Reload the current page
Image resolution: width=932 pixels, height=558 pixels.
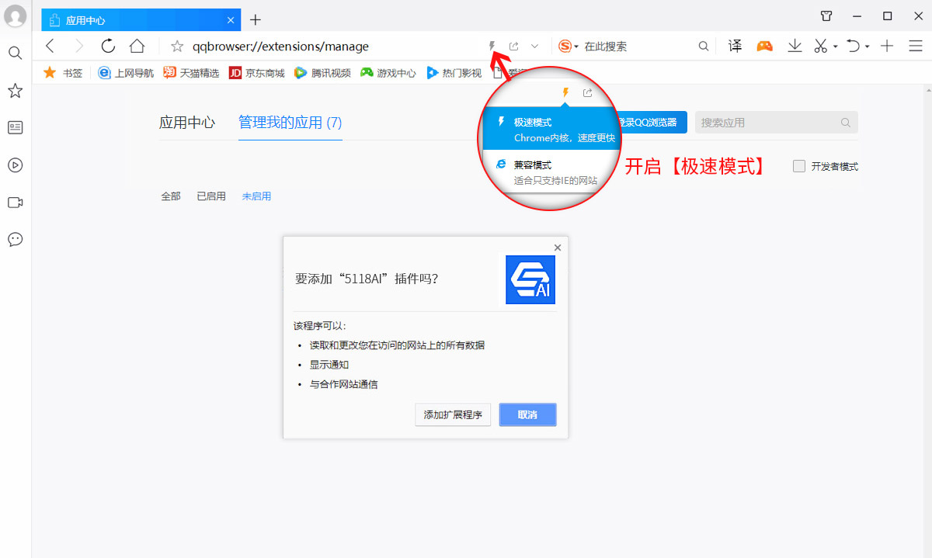pyautogui.click(x=108, y=46)
